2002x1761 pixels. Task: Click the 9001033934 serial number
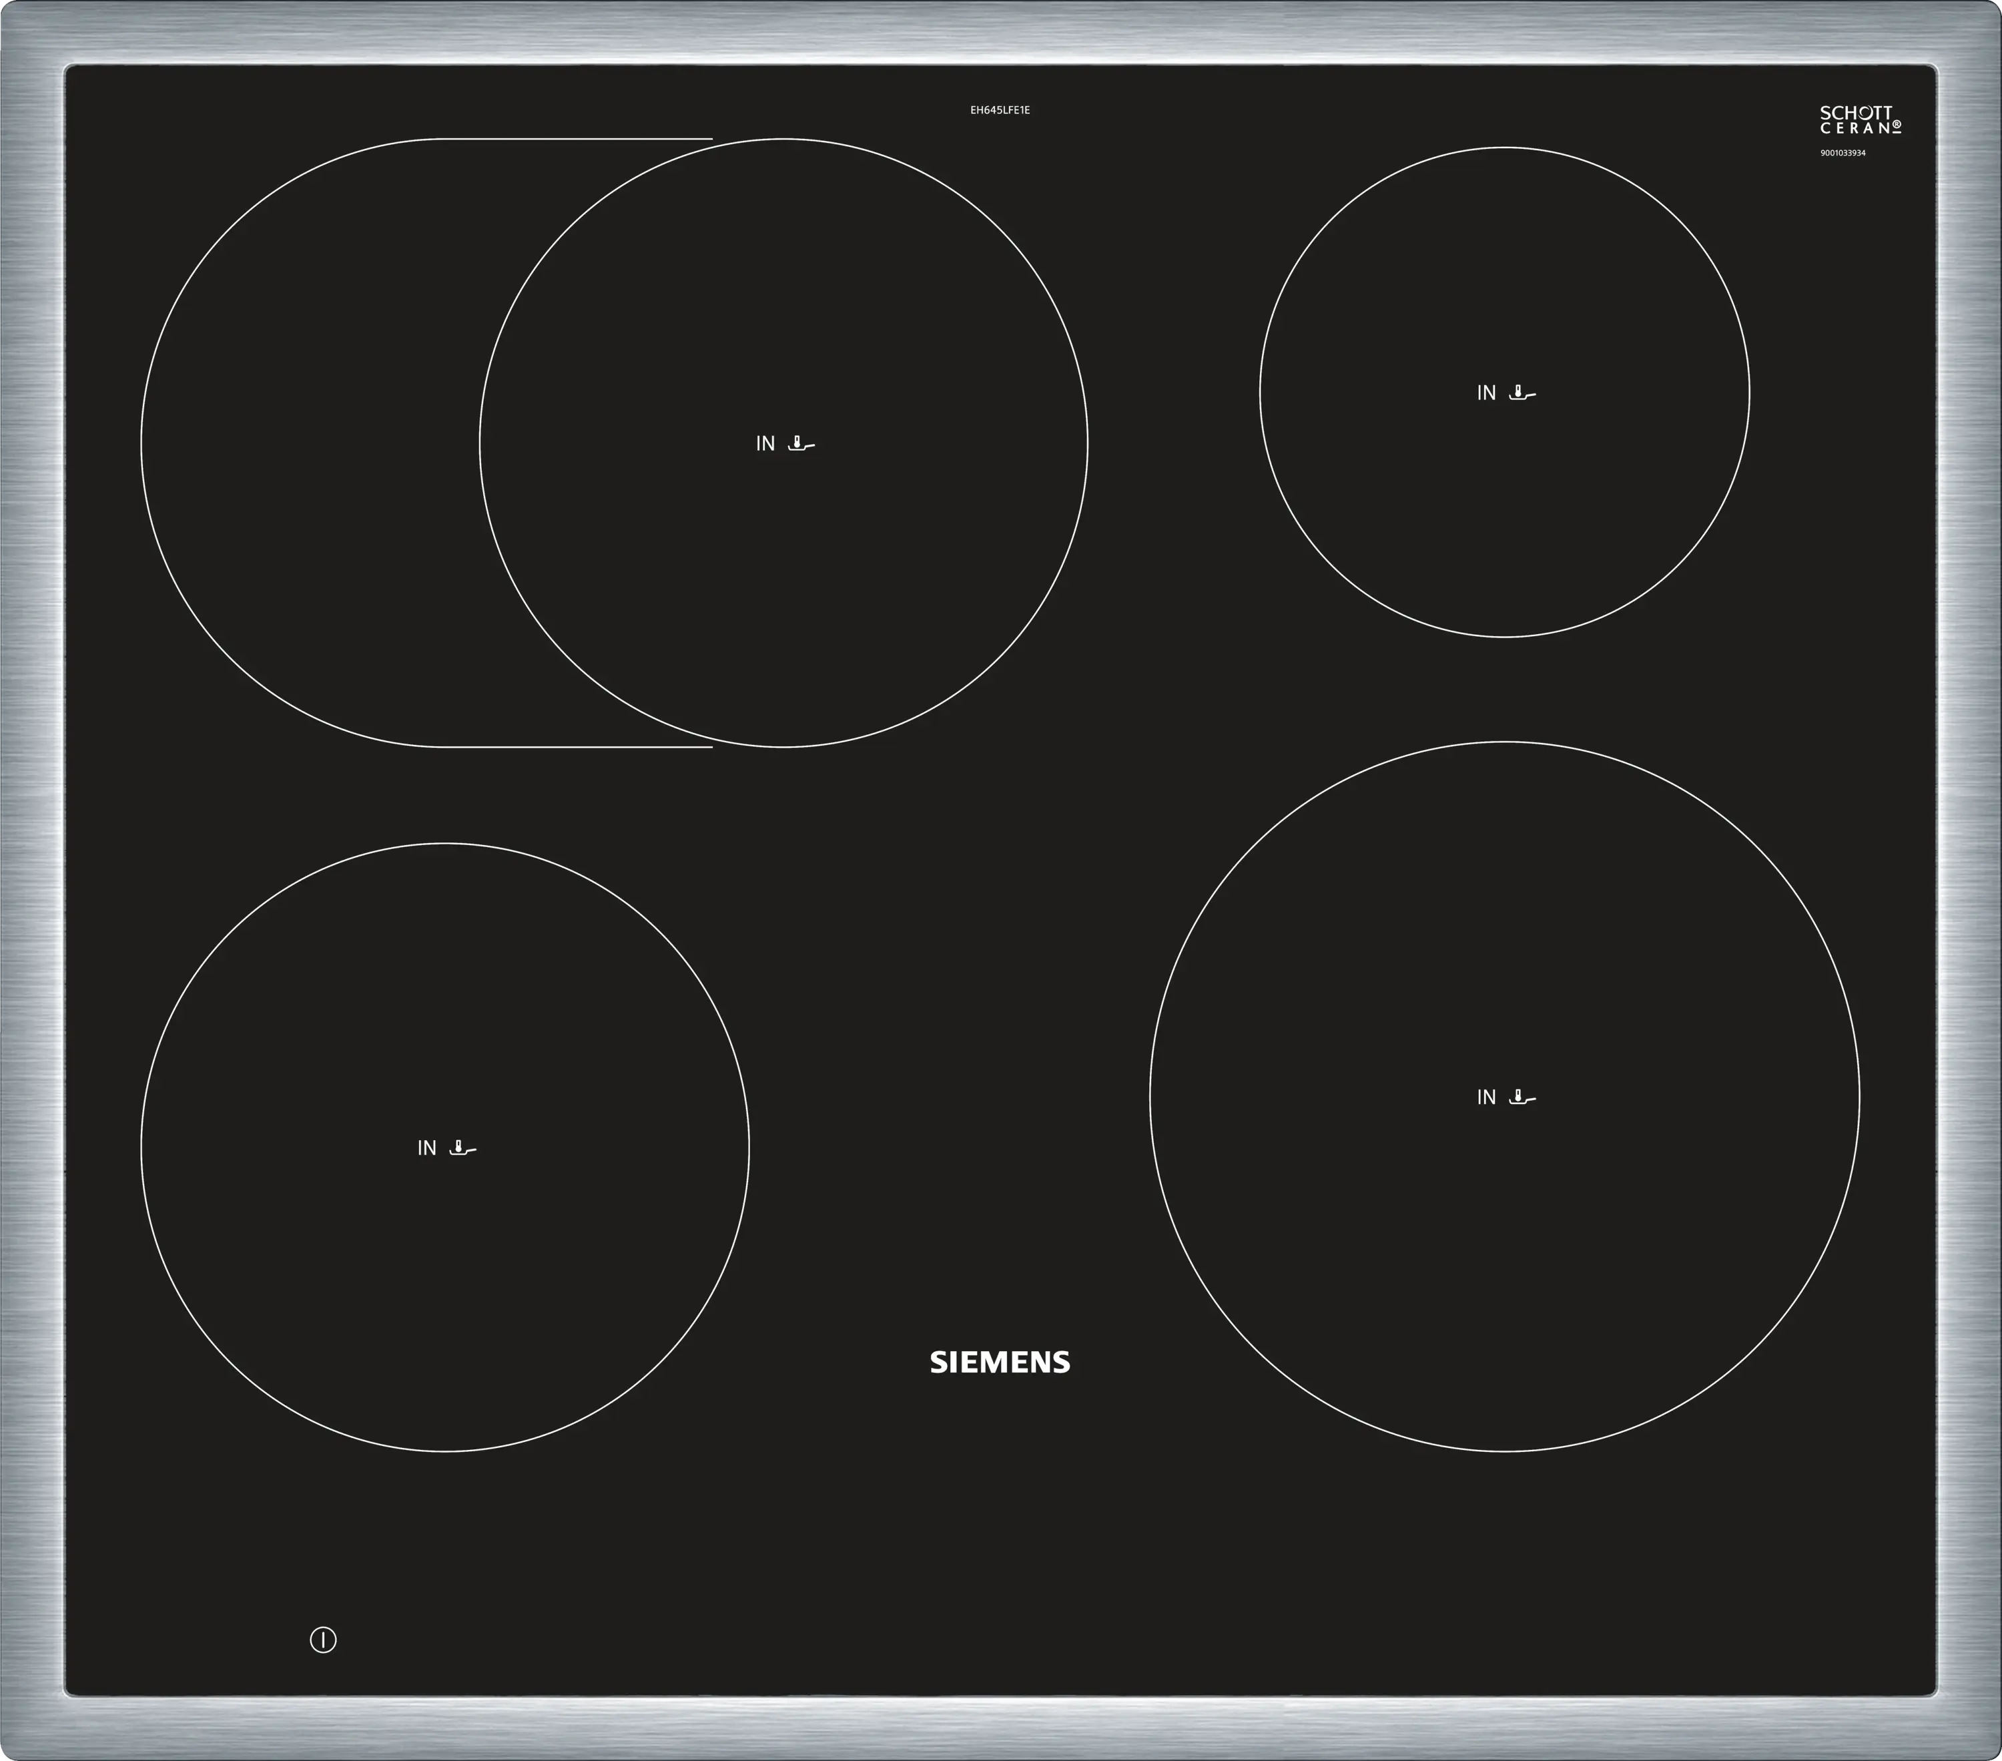[1843, 153]
